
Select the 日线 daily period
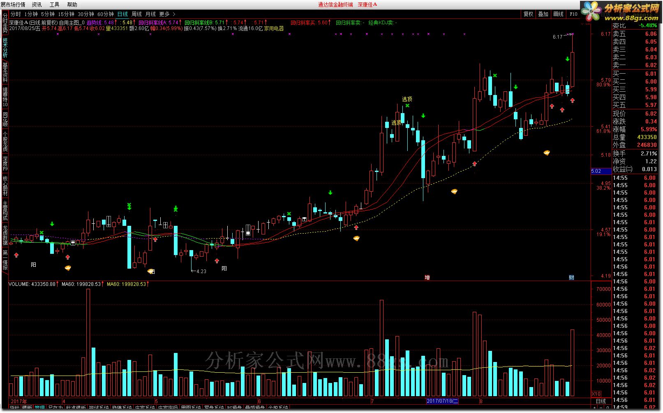(x=122, y=14)
